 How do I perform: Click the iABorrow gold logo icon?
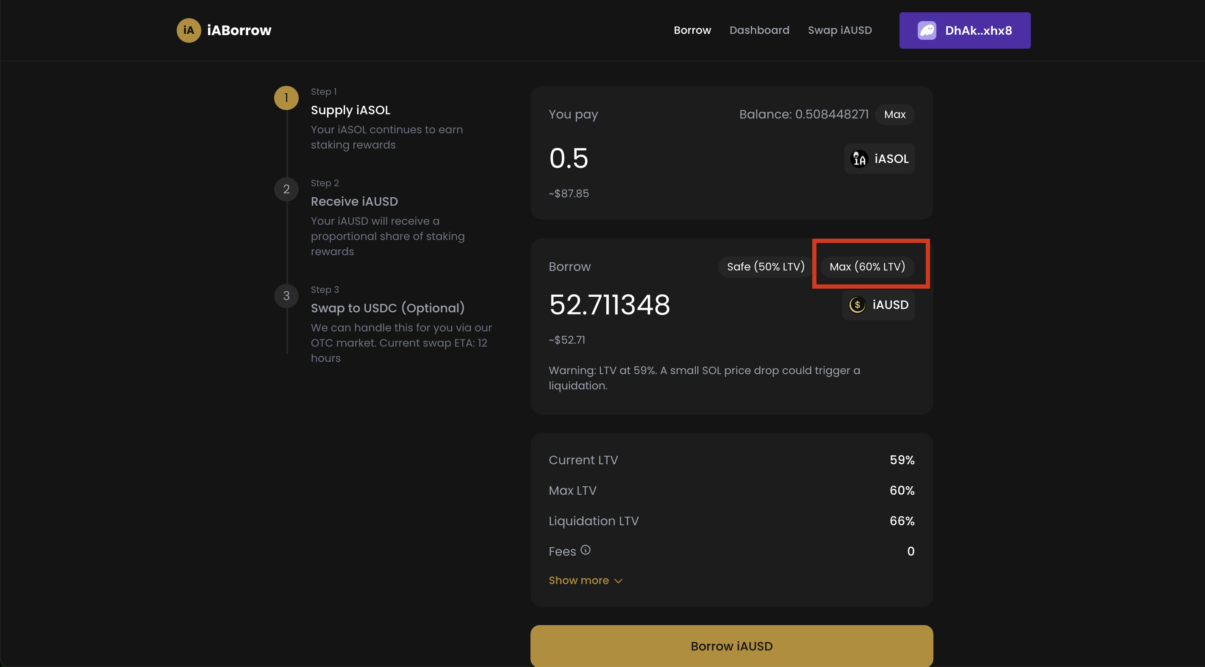[189, 30]
